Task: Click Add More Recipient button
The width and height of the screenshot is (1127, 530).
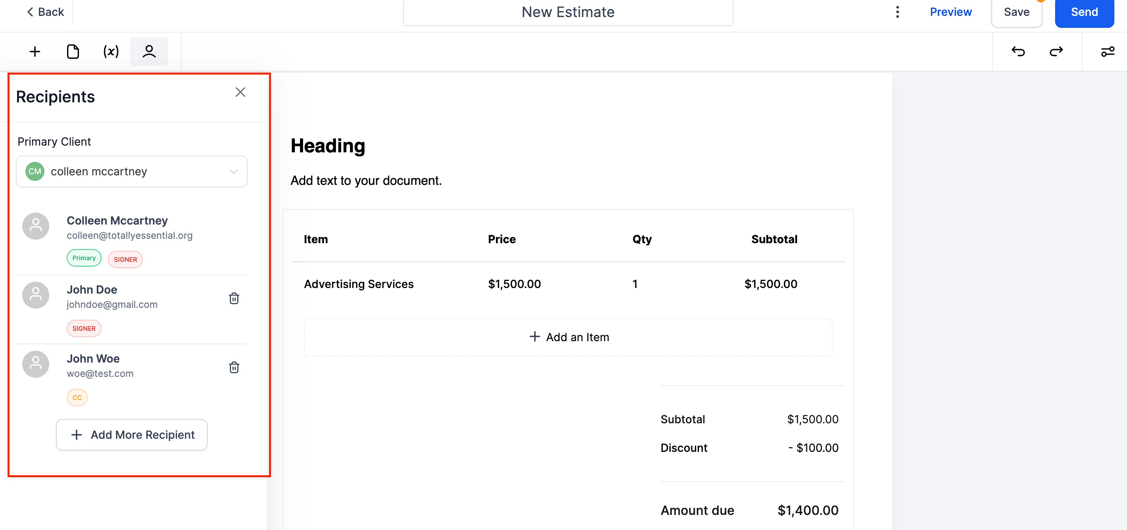Action: (132, 435)
